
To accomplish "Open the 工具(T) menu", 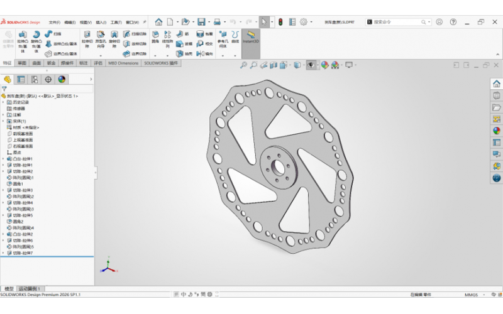I will point(116,22).
